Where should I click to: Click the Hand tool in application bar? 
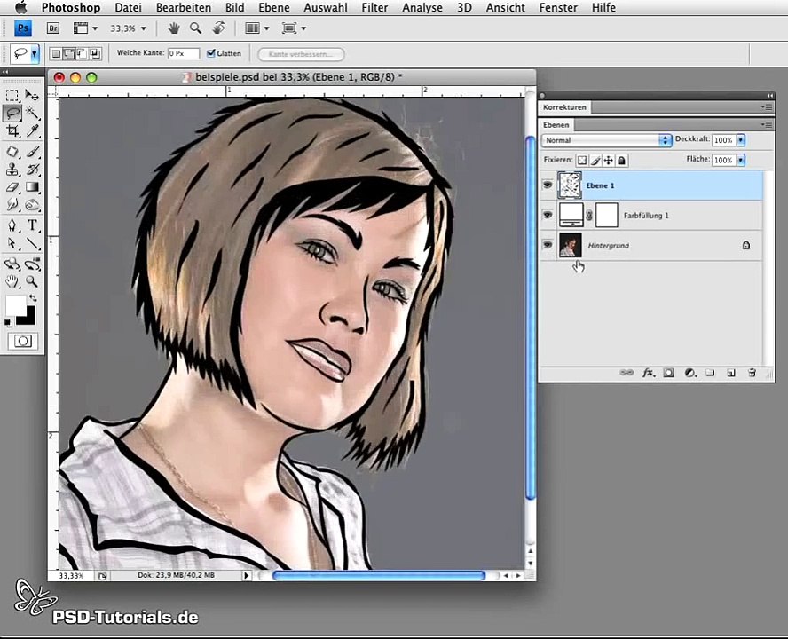click(174, 28)
